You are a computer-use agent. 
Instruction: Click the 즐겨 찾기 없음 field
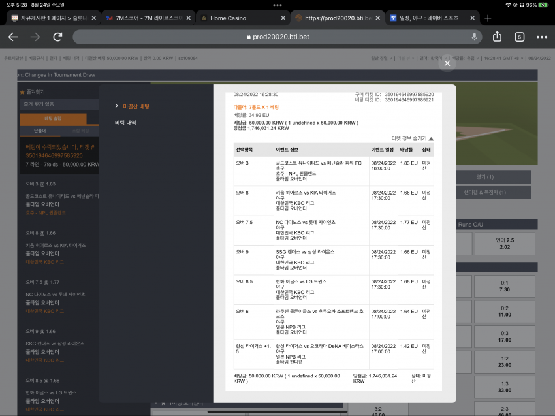coord(59,104)
